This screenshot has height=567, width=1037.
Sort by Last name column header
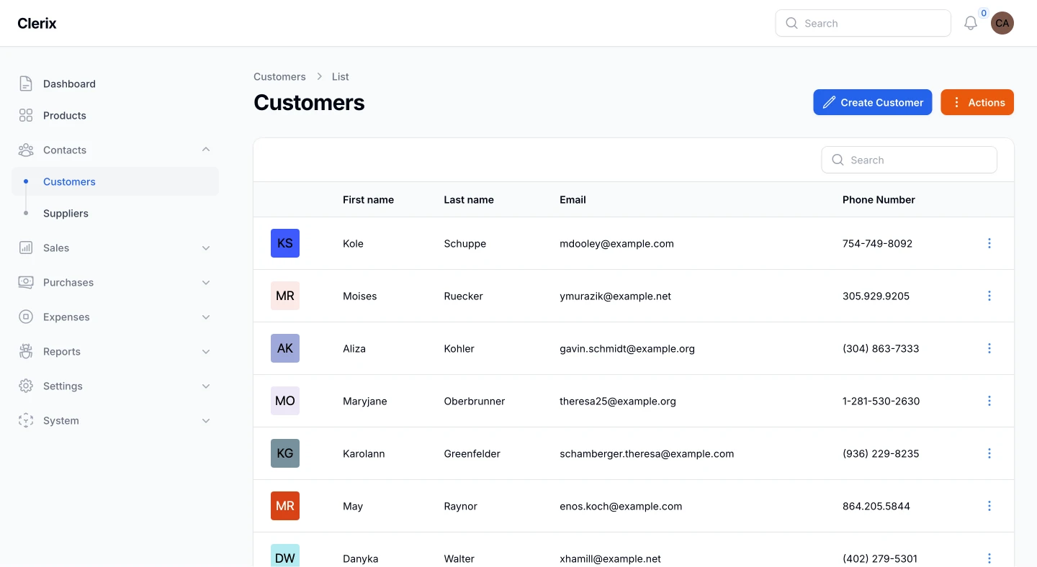pos(469,199)
